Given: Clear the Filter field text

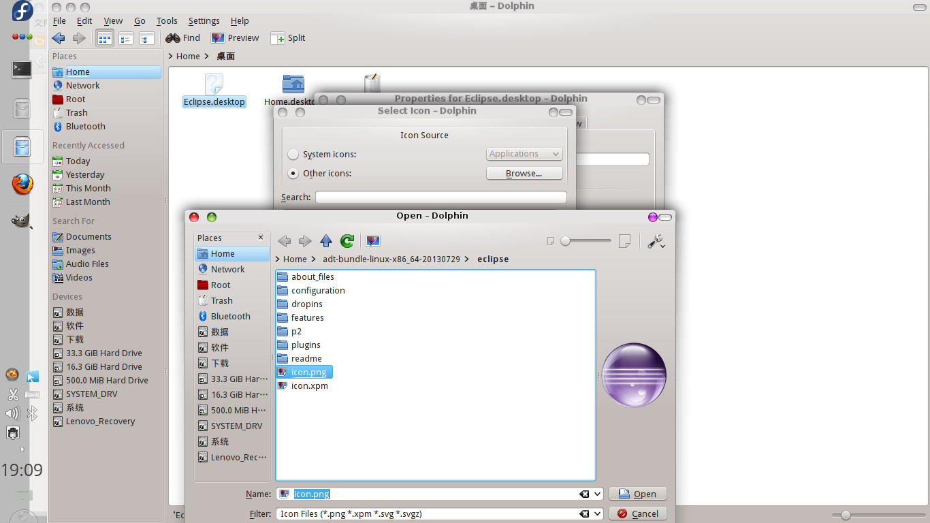Looking at the screenshot, I should click(x=584, y=513).
